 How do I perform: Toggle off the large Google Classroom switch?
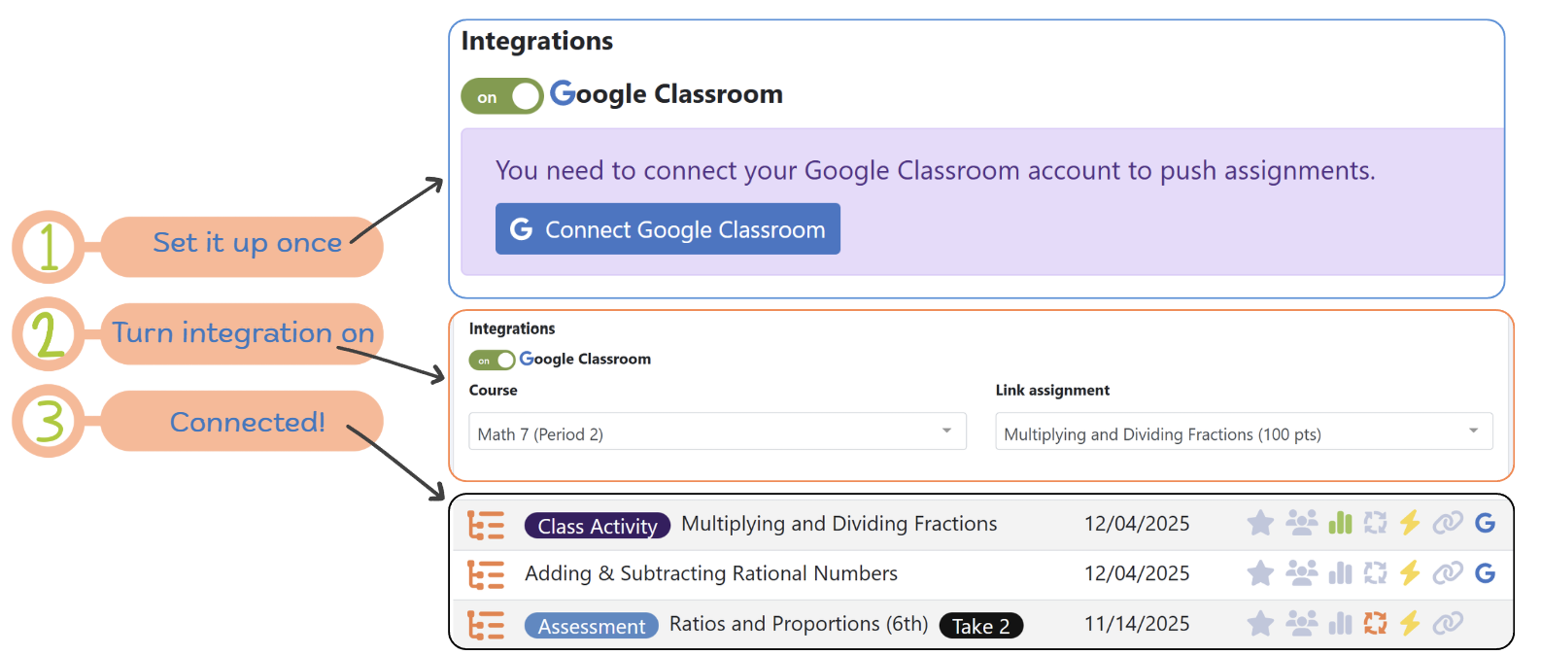coord(501,96)
